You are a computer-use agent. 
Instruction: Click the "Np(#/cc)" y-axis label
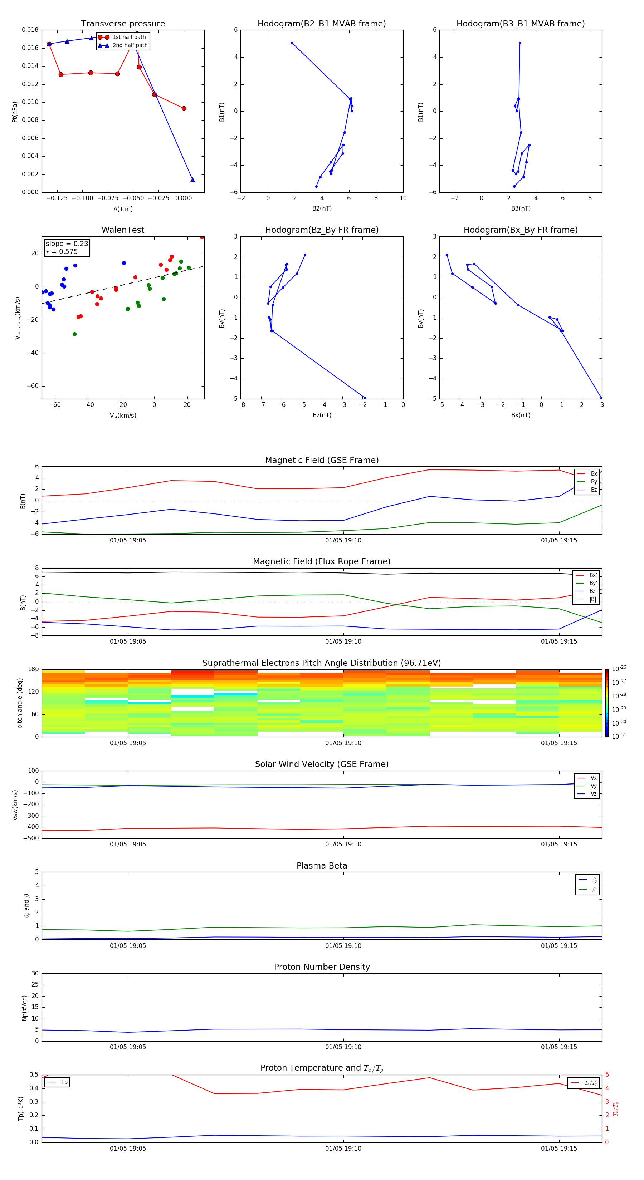(24, 1008)
